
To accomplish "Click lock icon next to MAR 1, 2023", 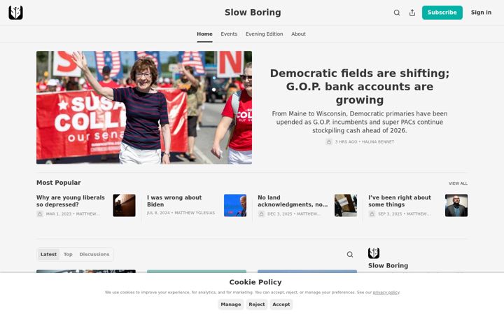I will [x=40, y=213].
